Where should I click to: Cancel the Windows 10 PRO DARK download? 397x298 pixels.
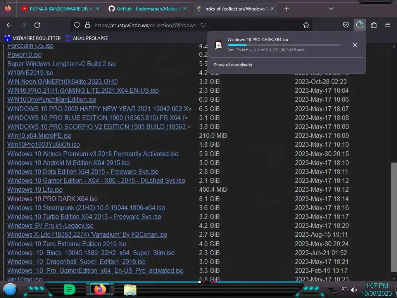pyautogui.click(x=355, y=45)
